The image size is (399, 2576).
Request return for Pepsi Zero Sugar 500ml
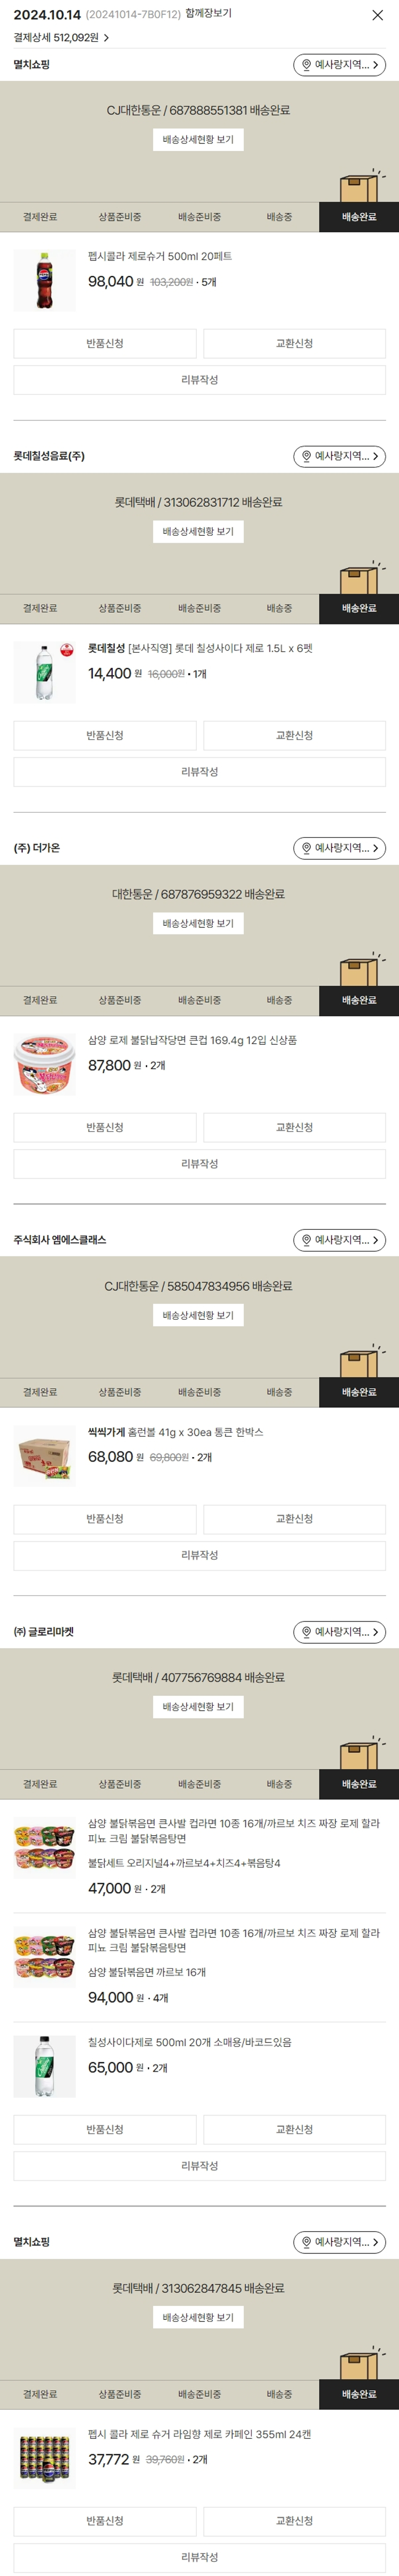[x=105, y=344]
